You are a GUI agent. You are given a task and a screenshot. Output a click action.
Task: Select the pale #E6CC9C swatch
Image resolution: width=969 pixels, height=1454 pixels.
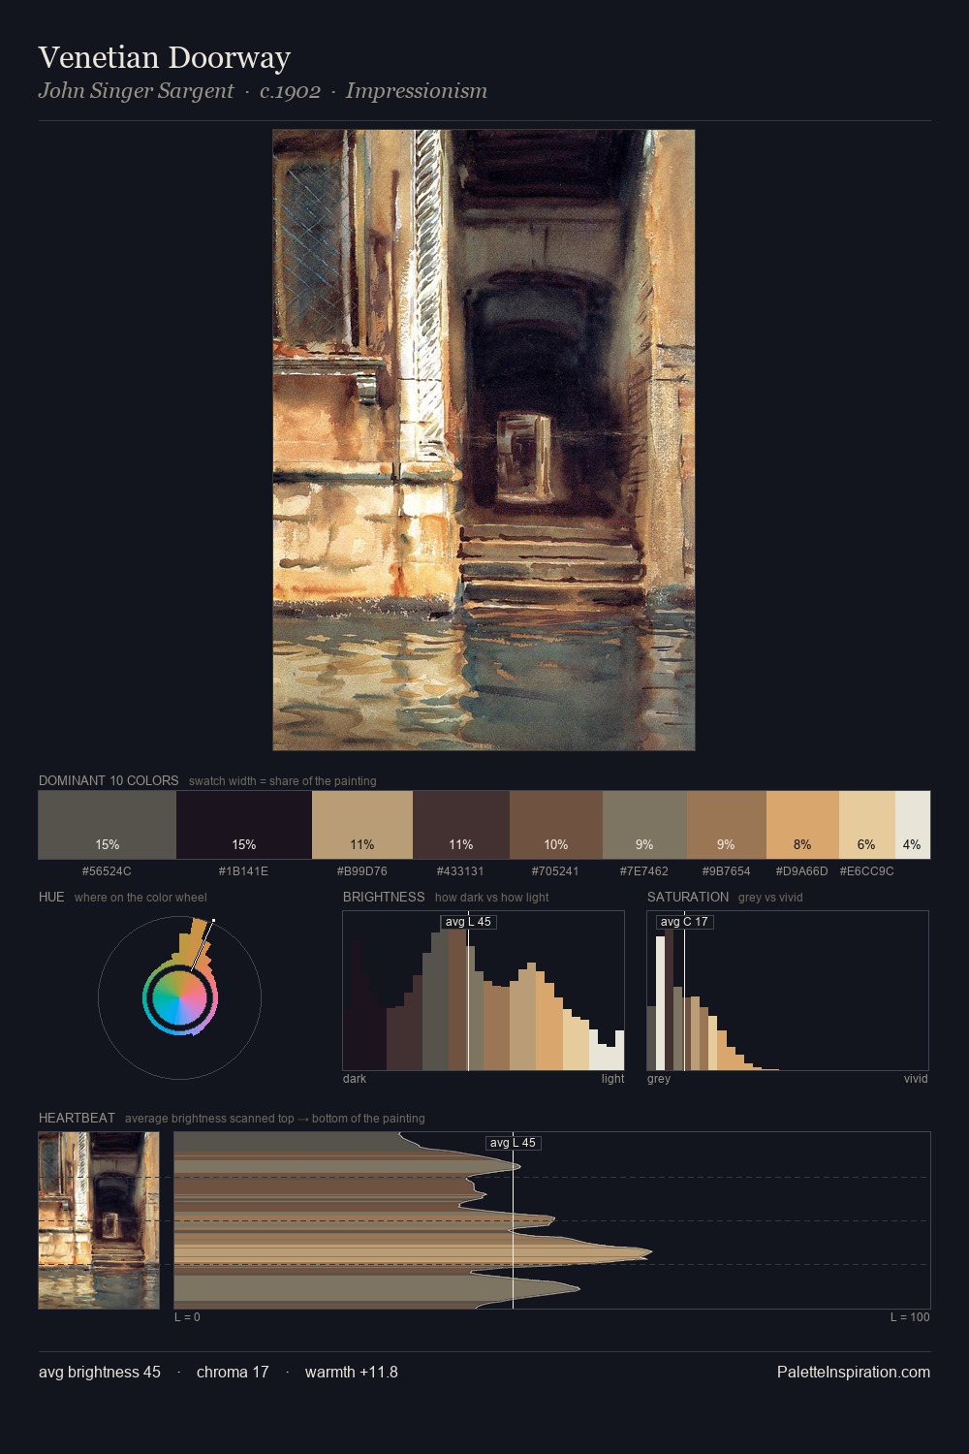pos(867,825)
